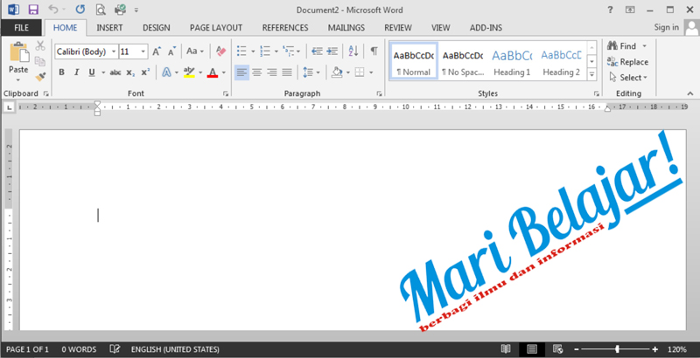Switch to Print Layout view
Viewport: 700px width, 358px height.
[532, 349]
